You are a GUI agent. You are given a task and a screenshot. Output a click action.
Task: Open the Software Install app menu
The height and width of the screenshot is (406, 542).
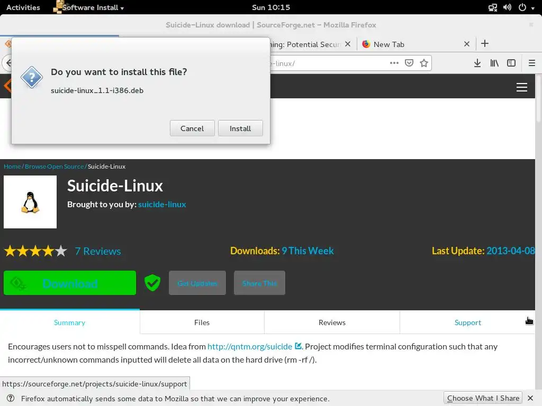coord(89,7)
